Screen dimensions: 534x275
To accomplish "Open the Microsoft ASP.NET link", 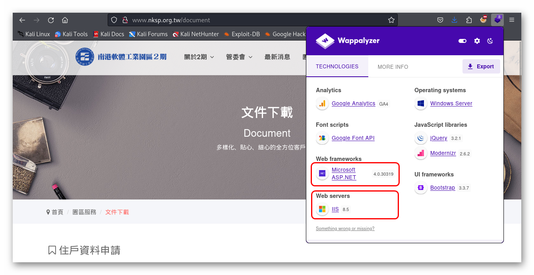I will click(x=344, y=174).
